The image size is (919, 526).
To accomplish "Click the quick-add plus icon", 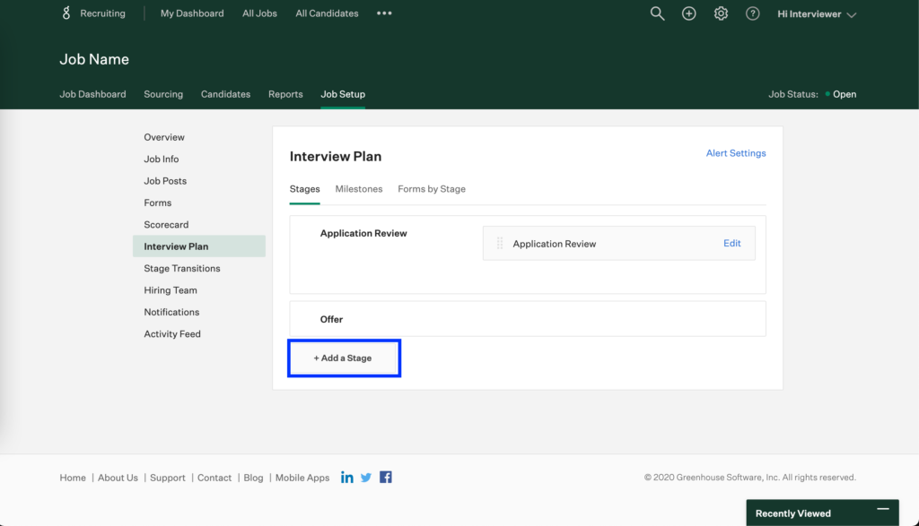I will click(x=688, y=13).
